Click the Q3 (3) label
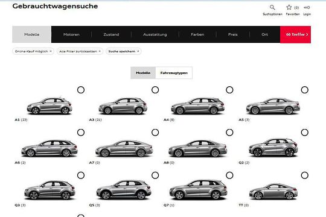Image resolution: width=326 pixels, height=217 pixels. (x=20, y=205)
